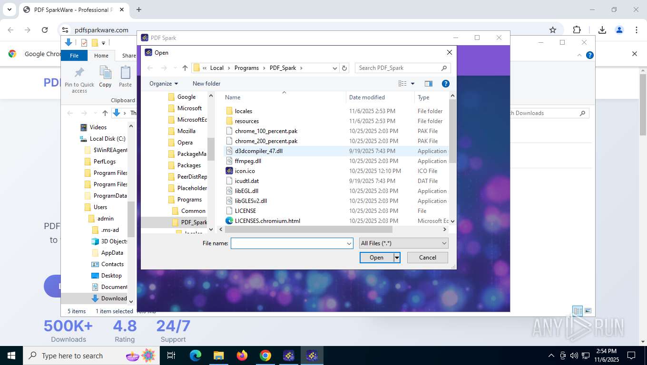Open Chrome Extensions puzzle icon
Screen dimensions: 647x365
tap(577, 30)
